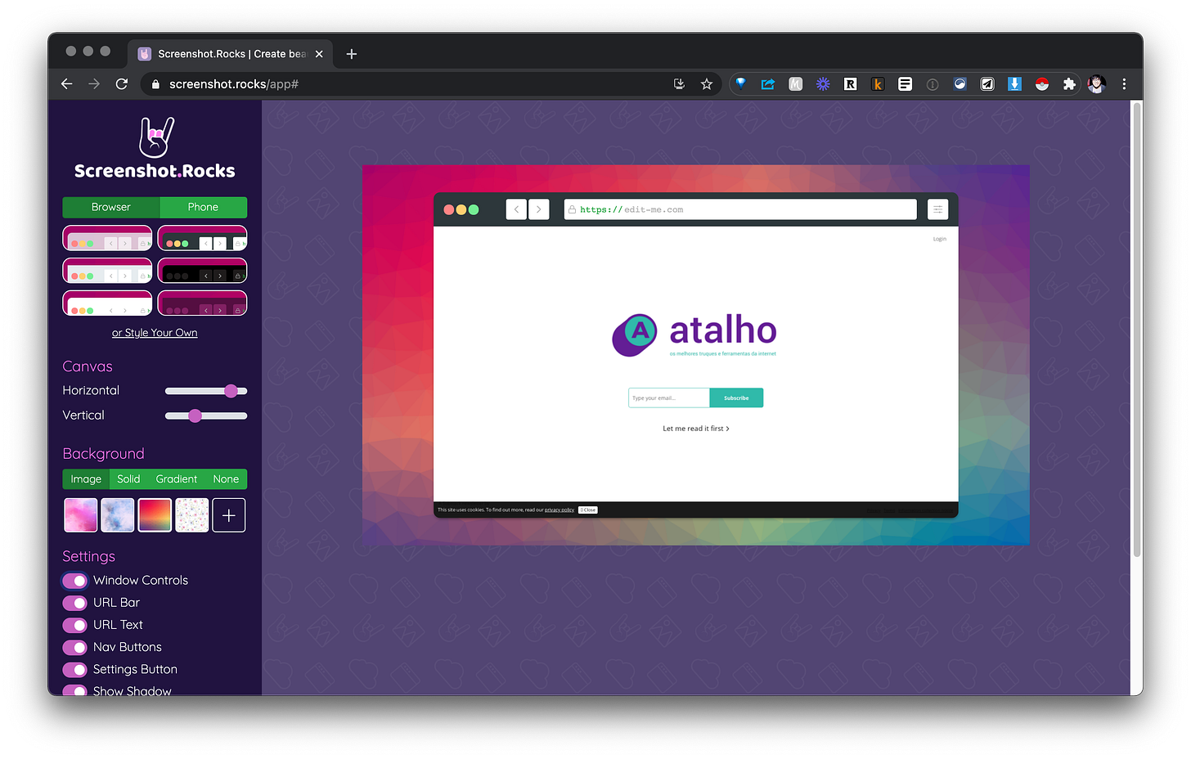Image resolution: width=1191 pixels, height=759 pixels.
Task: Choose the blue cloudy background swatch
Action: 118,515
